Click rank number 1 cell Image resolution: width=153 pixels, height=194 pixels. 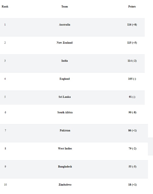pyautogui.click(x=5, y=25)
